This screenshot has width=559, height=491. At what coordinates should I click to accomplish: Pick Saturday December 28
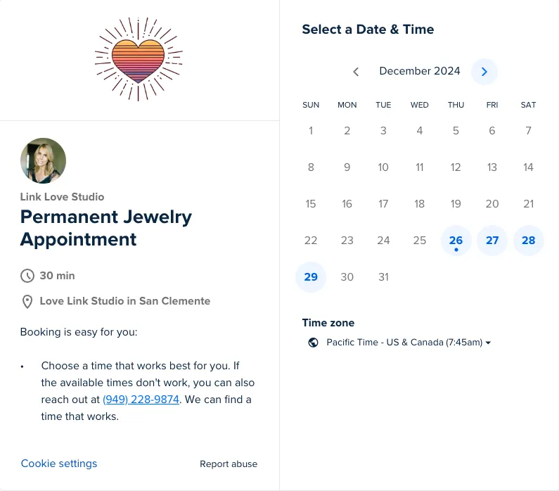tap(528, 241)
